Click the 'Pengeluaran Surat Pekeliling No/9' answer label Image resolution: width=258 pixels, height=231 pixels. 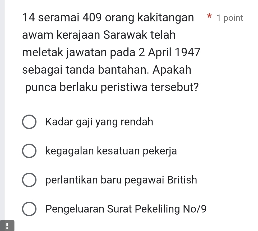point(126,209)
